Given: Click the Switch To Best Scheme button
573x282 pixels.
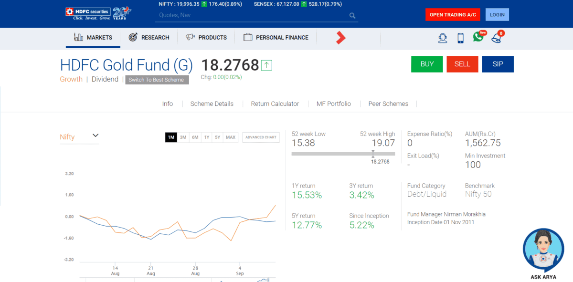Looking at the screenshot, I should point(157,80).
